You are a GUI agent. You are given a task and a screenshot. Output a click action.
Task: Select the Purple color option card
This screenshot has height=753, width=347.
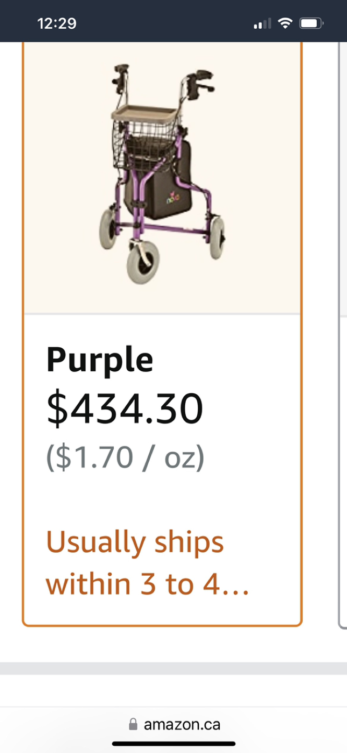(162, 334)
